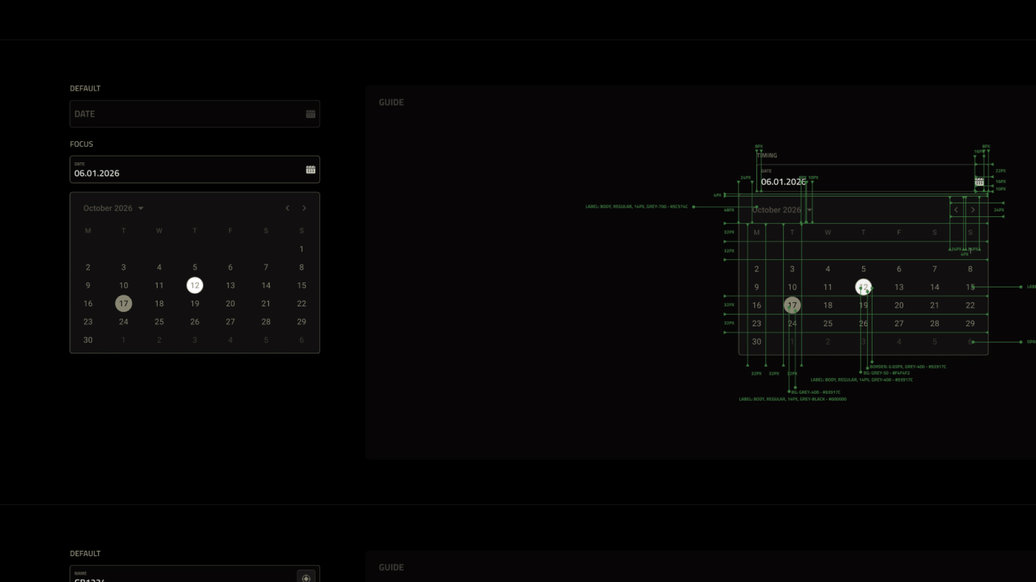Select day 15 in left calendar
Viewport: 1036px width, 582px height.
coord(302,285)
